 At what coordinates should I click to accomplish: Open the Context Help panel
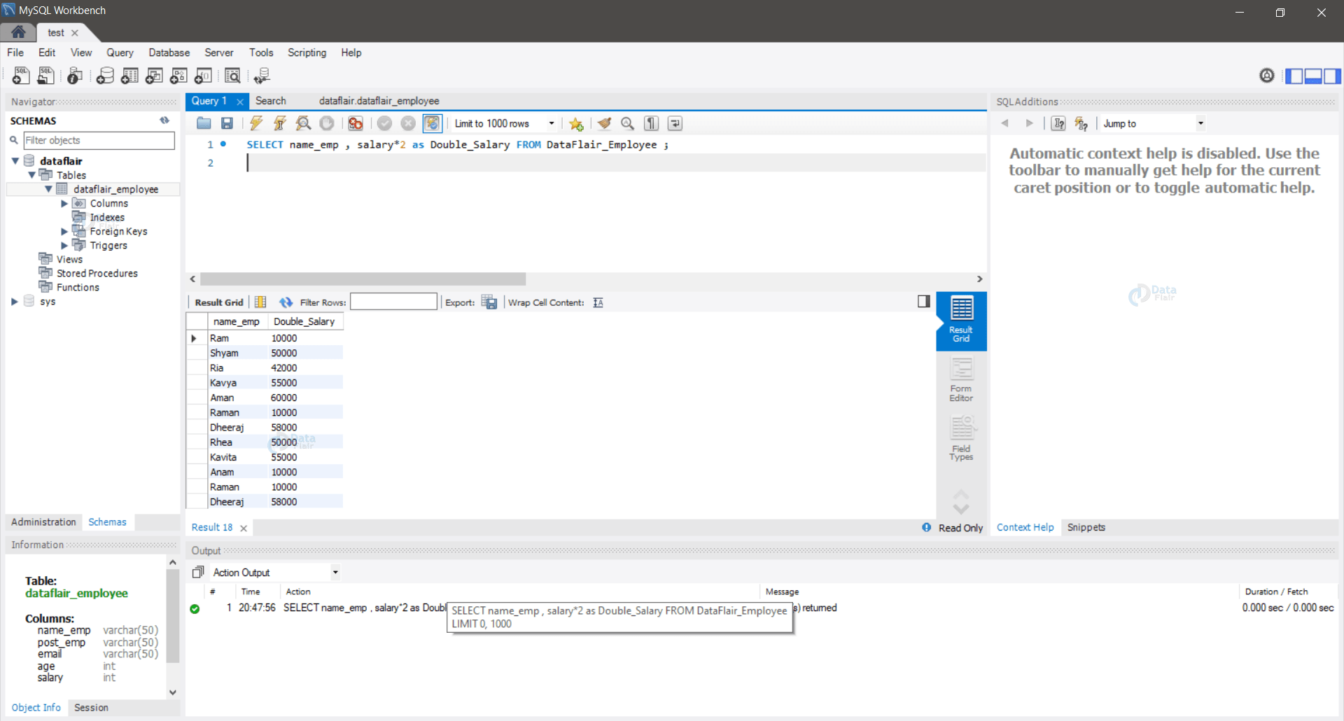point(1025,527)
